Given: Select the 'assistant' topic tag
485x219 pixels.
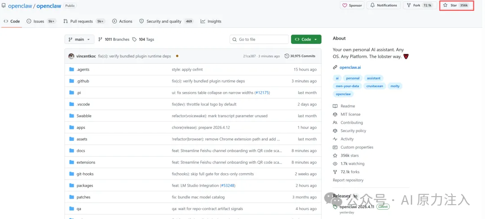Looking at the screenshot, I should tap(374, 78).
